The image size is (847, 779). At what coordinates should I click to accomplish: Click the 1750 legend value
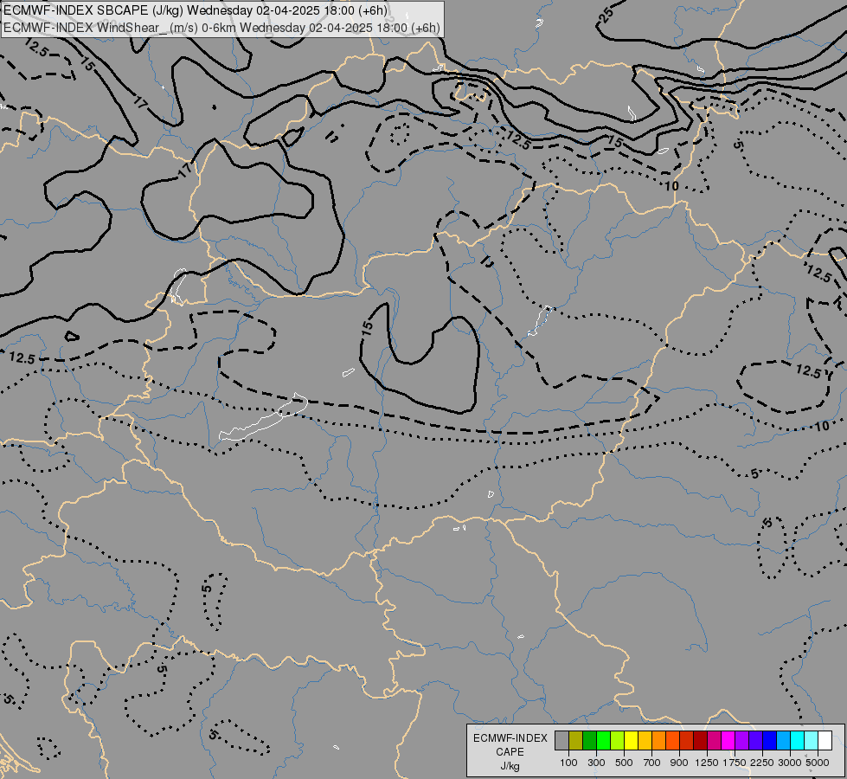point(735,763)
